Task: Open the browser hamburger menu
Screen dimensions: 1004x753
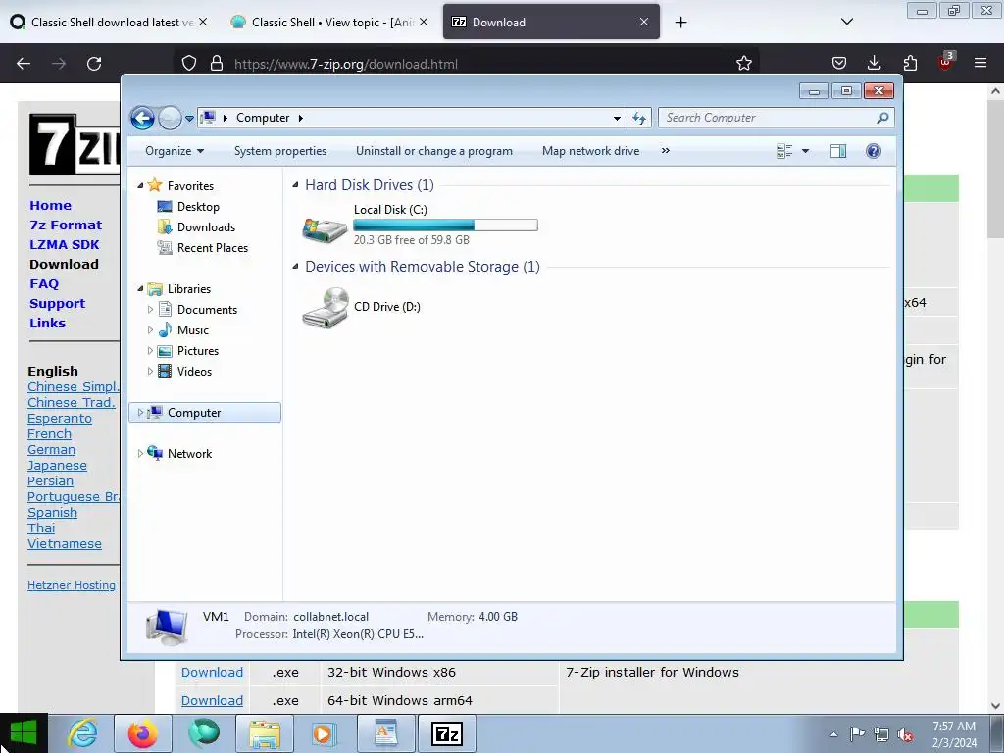Action: [x=979, y=64]
